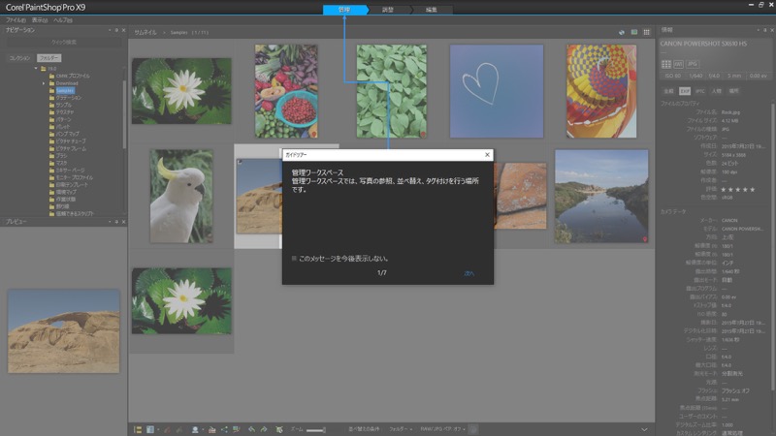The width and height of the screenshot is (776, 436).
Task: Open the ファイル menu
Action: [16, 19]
